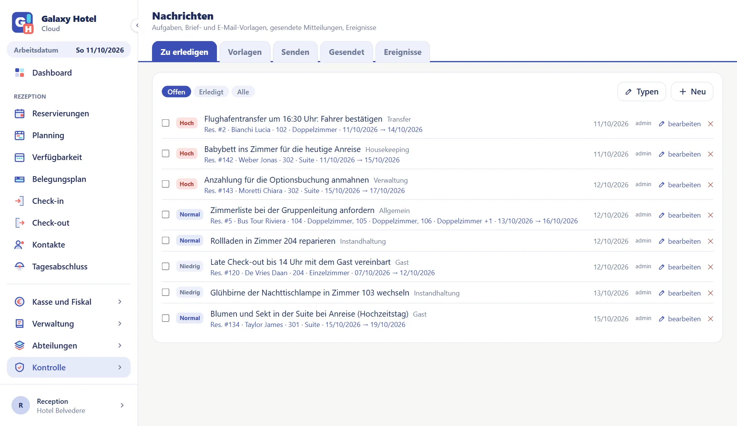Delete the Anzahlung Optionsbuchung task with X
The height and width of the screenshot is (426, 737).
[711, 185]
